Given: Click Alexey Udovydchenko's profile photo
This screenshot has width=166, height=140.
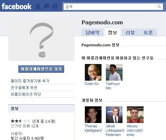Looking at the screenshot, I should coord(135,115).
